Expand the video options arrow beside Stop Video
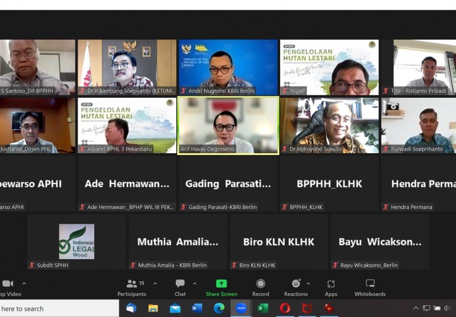Screen dimensions: 456x317 24,284
